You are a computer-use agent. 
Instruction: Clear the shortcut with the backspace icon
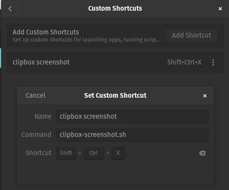click(x=202, y=153)
